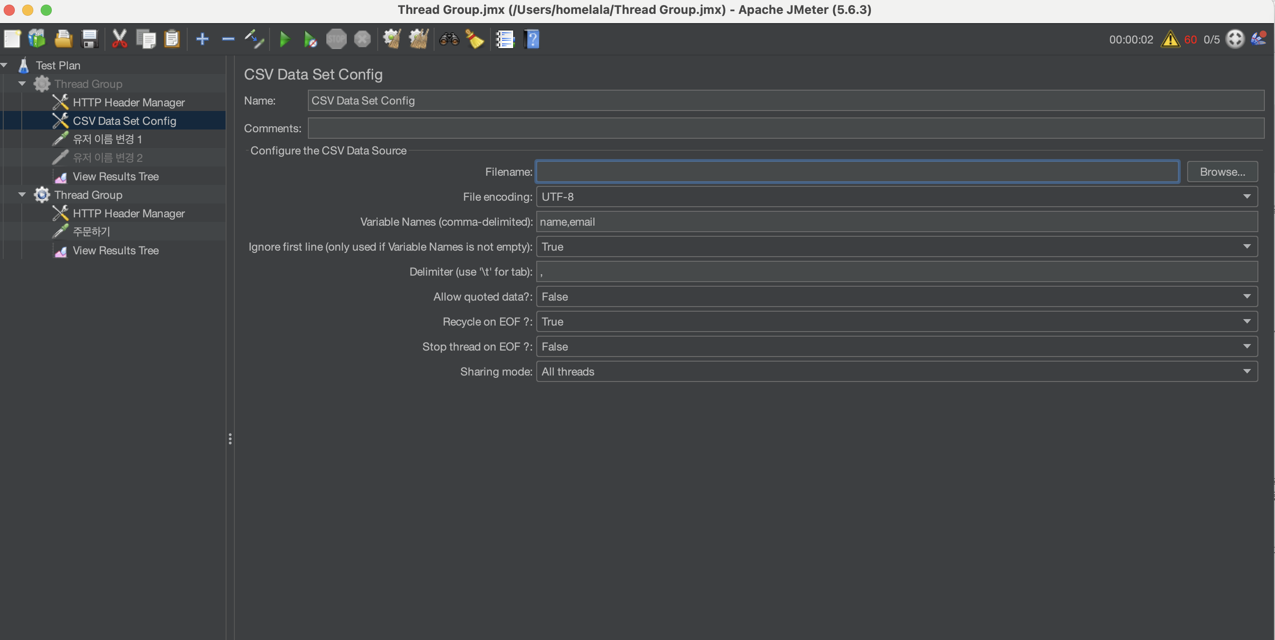Click the Start test green play icon
Viewport: 1275px width, 640px height.
[x=285, y=39]
